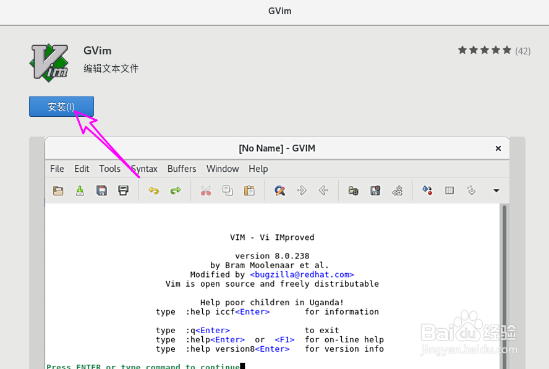Click the blue 安装(I) install button
The height and width of the screenshot is (369, 549).
point(61,106)
